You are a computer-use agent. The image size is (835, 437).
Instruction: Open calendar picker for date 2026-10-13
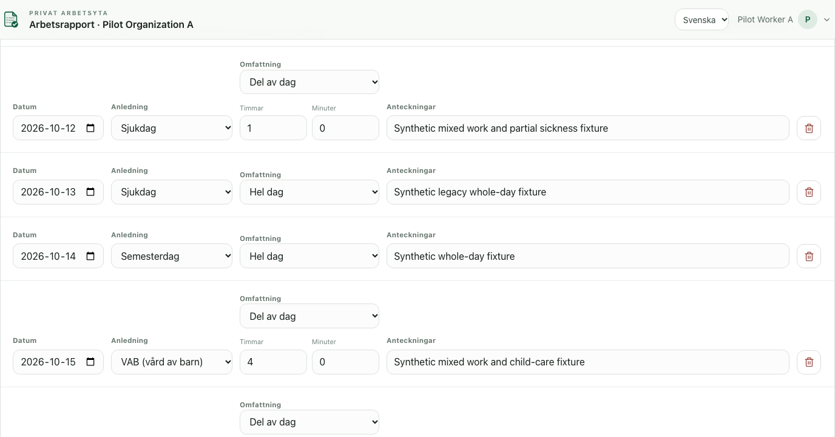click(90, 192)
